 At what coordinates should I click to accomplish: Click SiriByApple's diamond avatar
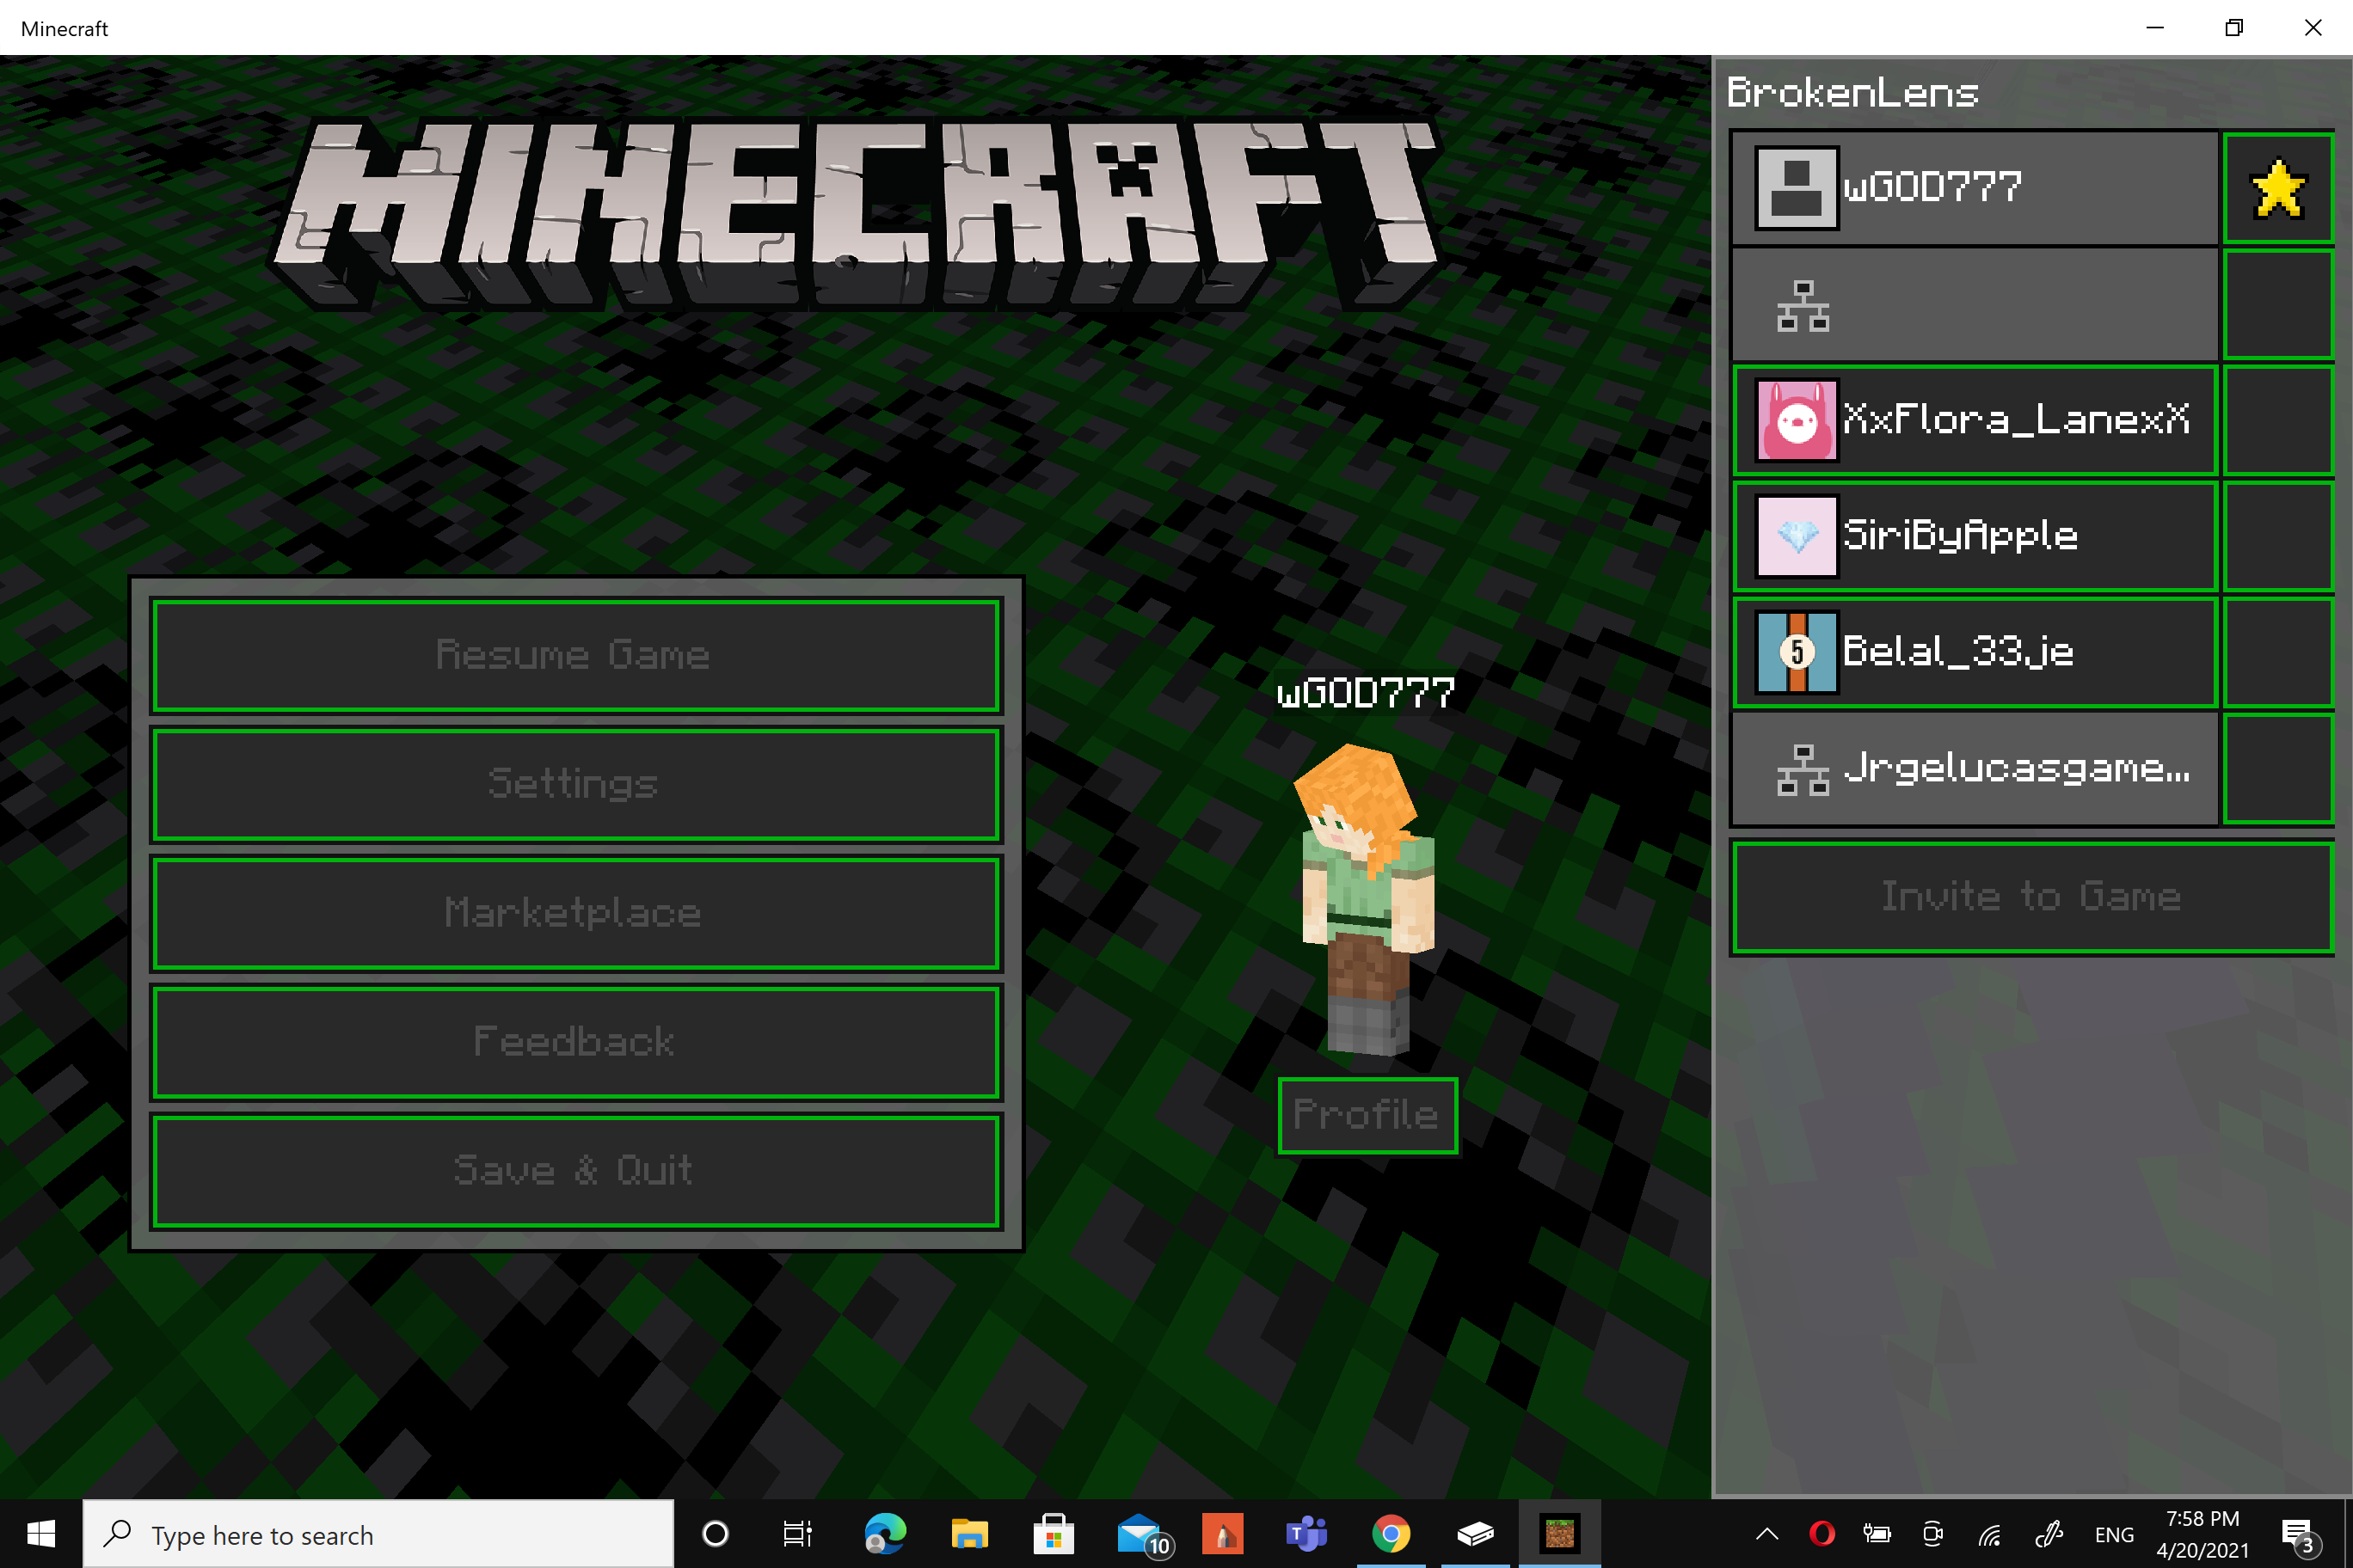click(1797, 536)
